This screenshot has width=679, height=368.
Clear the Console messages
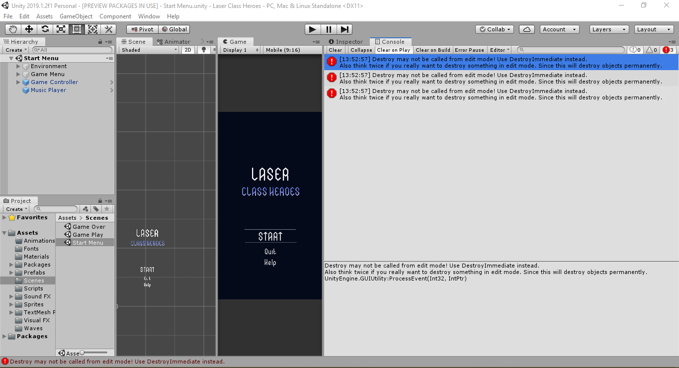tap(335, 50)
